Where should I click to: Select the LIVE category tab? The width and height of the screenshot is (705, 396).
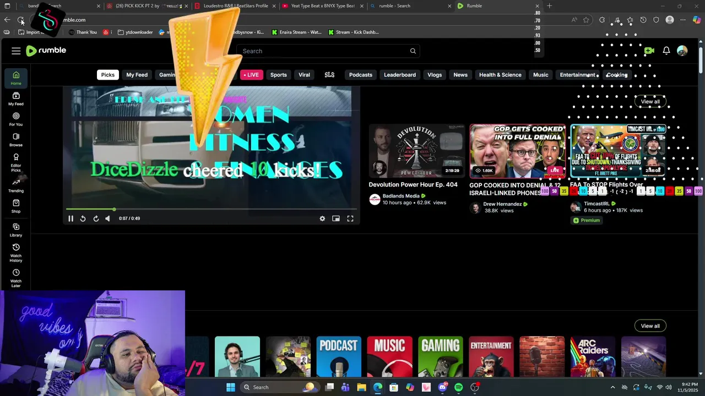[251, 75]
